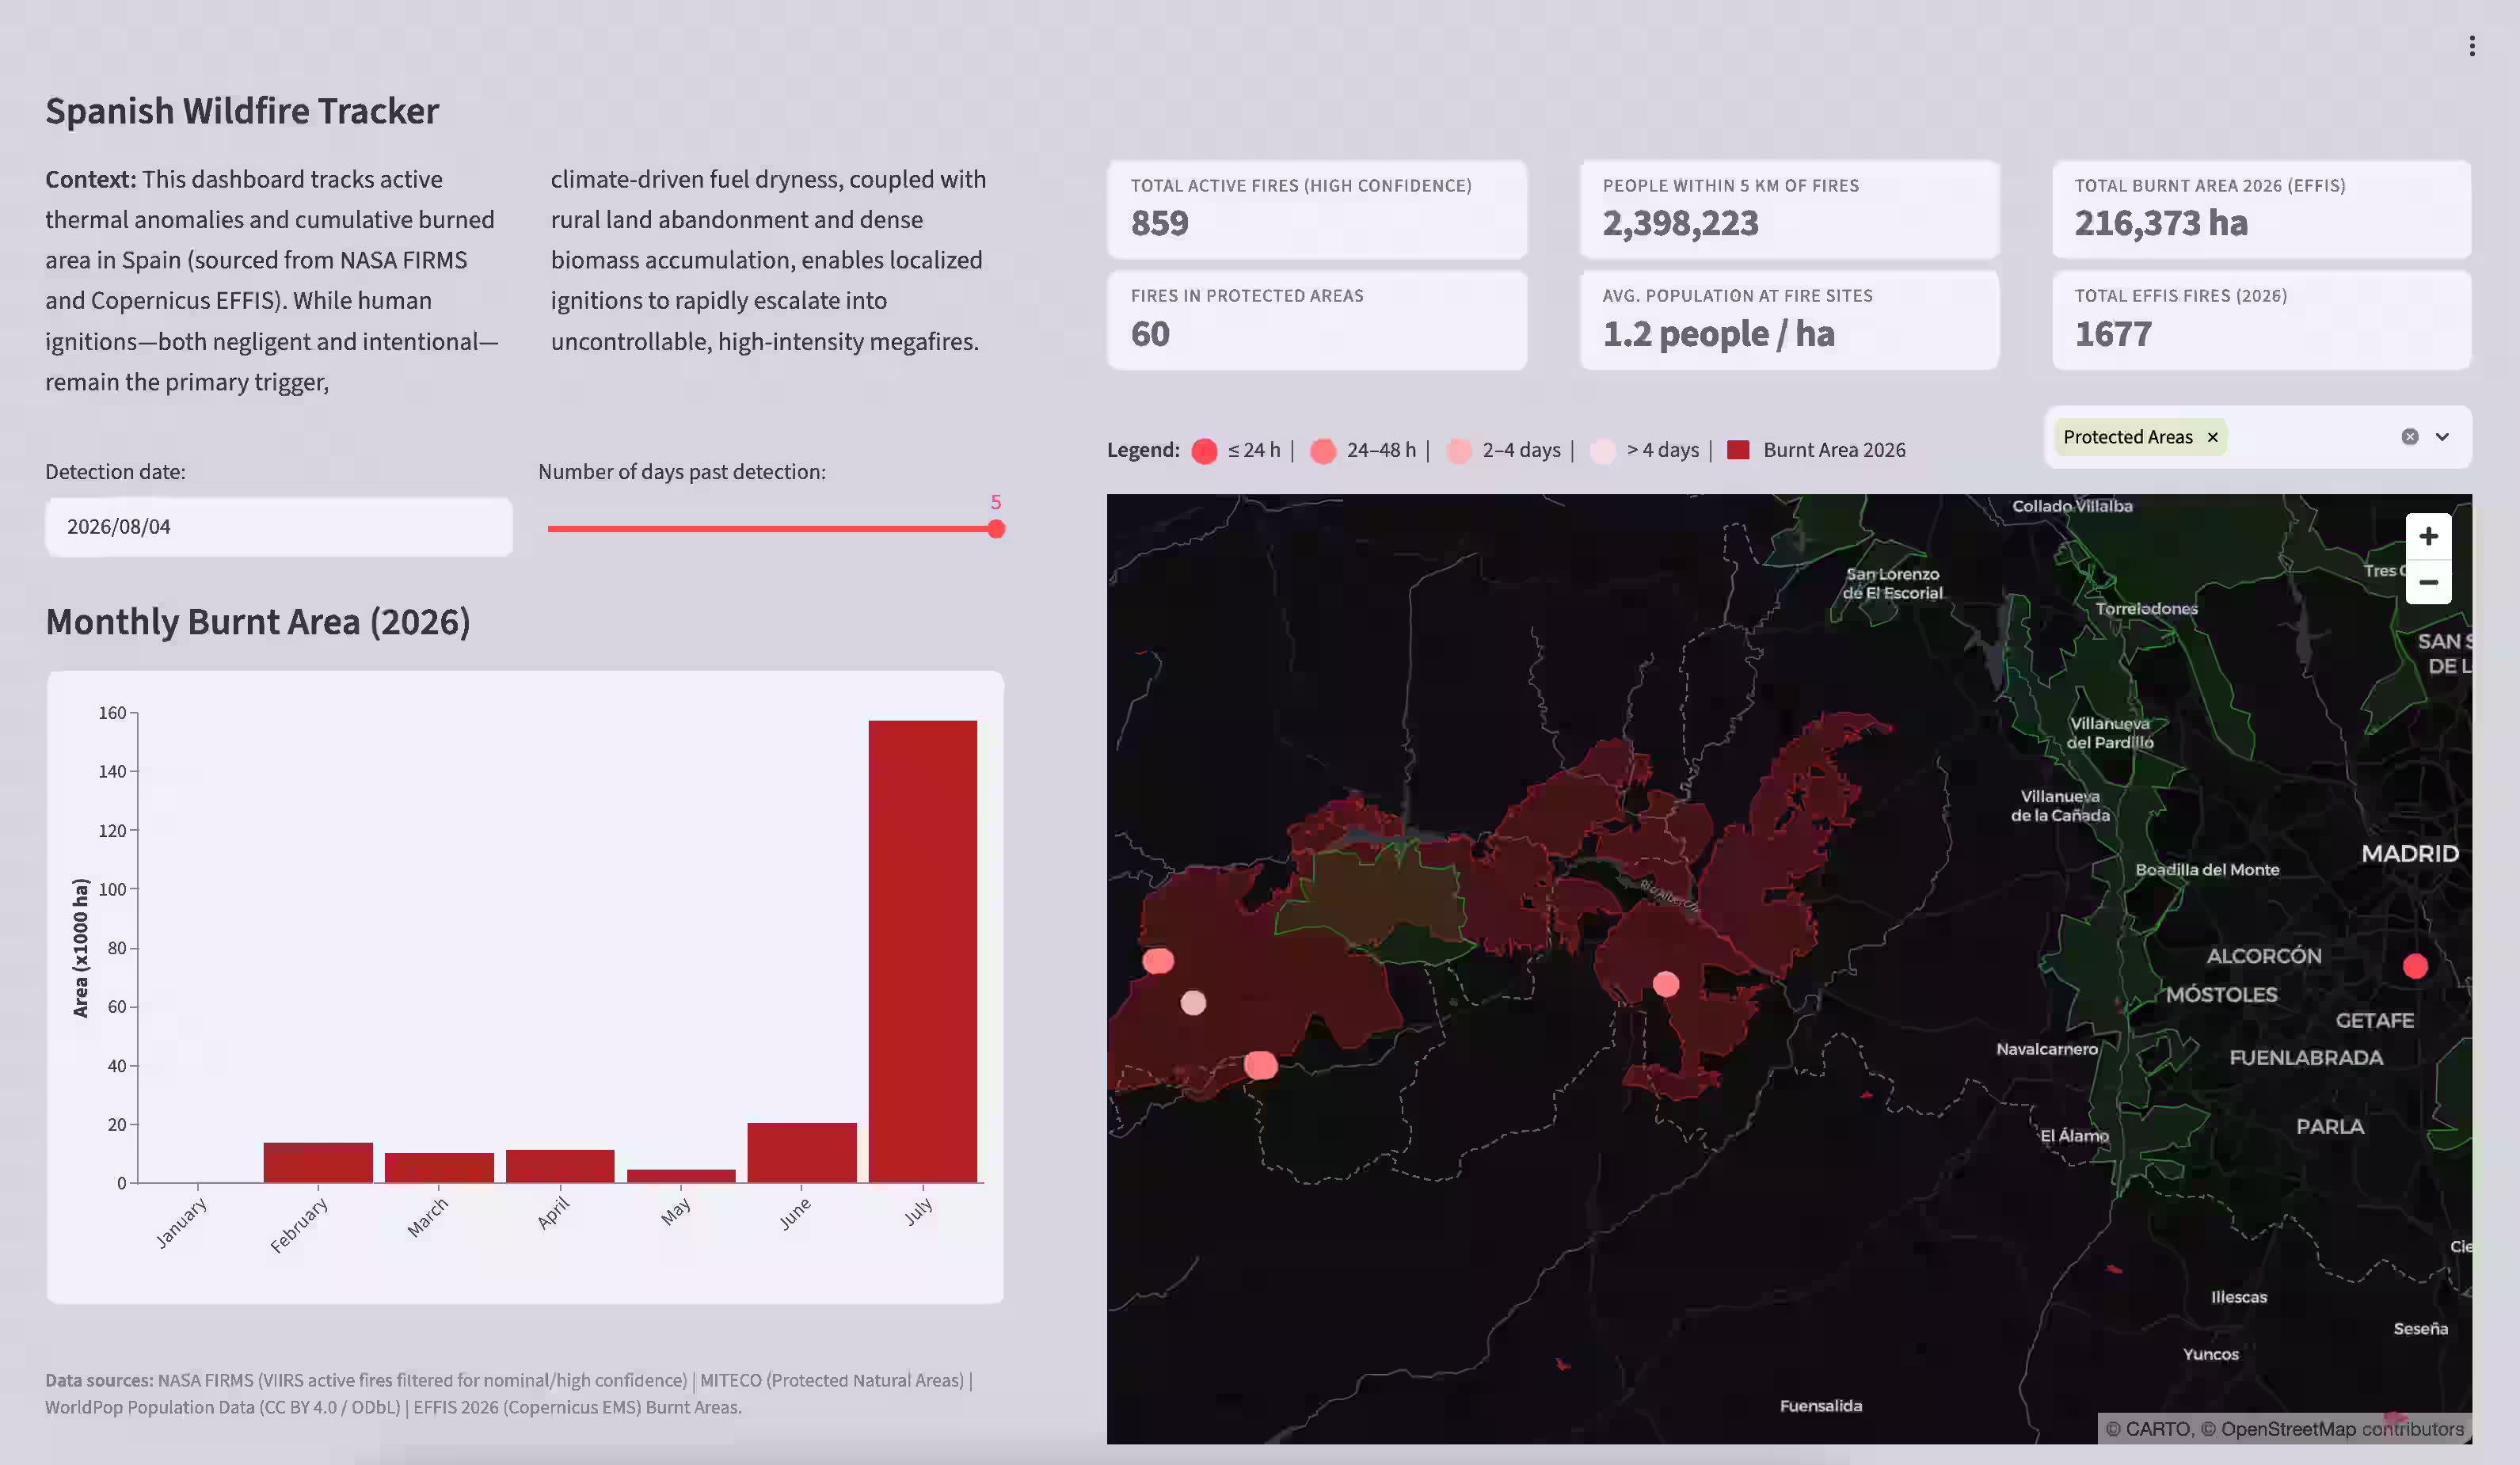The image size is (2520, 1465).
Task: Click the July bar in chart
Action: pyautogui.click(x=922, y=951)
